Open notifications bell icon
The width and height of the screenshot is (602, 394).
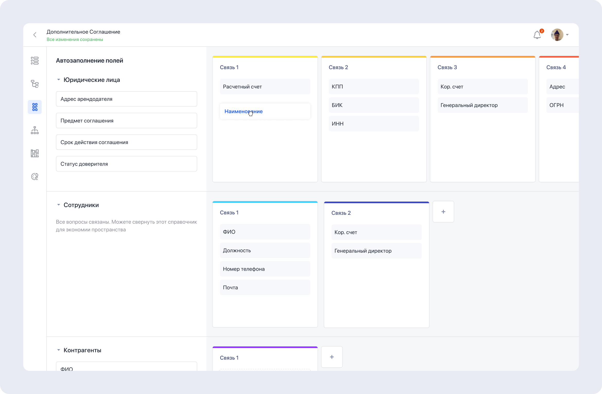click(537, 35)
